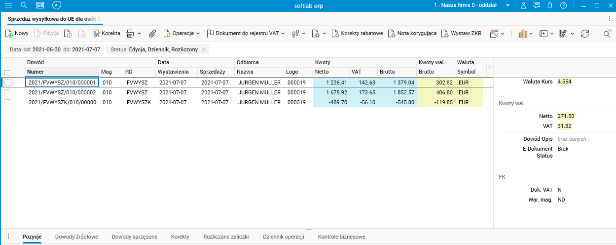Click Wystaw ZKR button

461,34
